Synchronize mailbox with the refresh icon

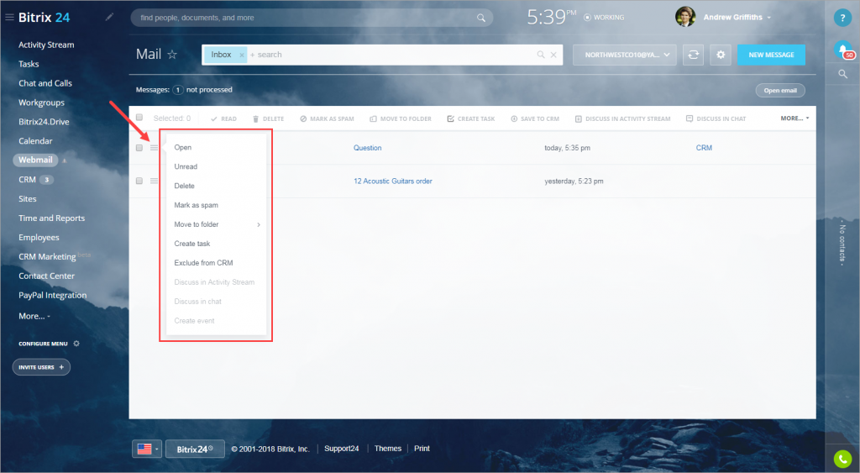[693, 55]
